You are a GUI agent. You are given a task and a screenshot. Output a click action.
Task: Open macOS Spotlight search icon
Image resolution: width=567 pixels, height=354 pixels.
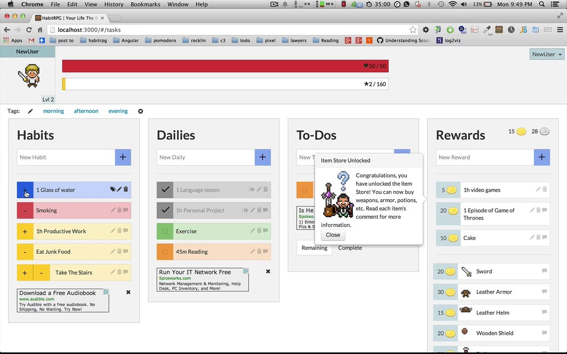tap(542, 4)
